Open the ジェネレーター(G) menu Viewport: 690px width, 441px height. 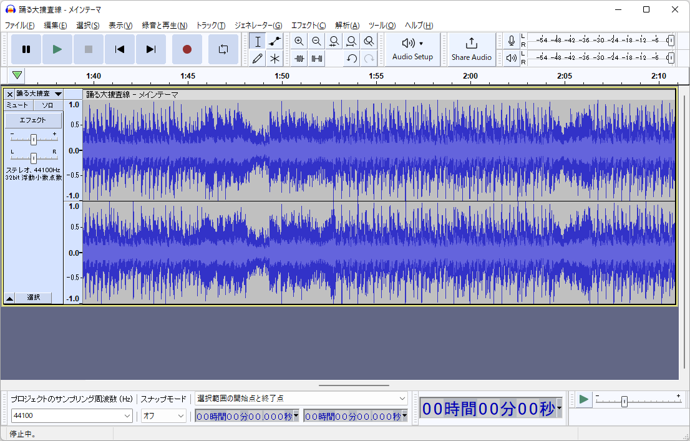[x=258, y=26]
